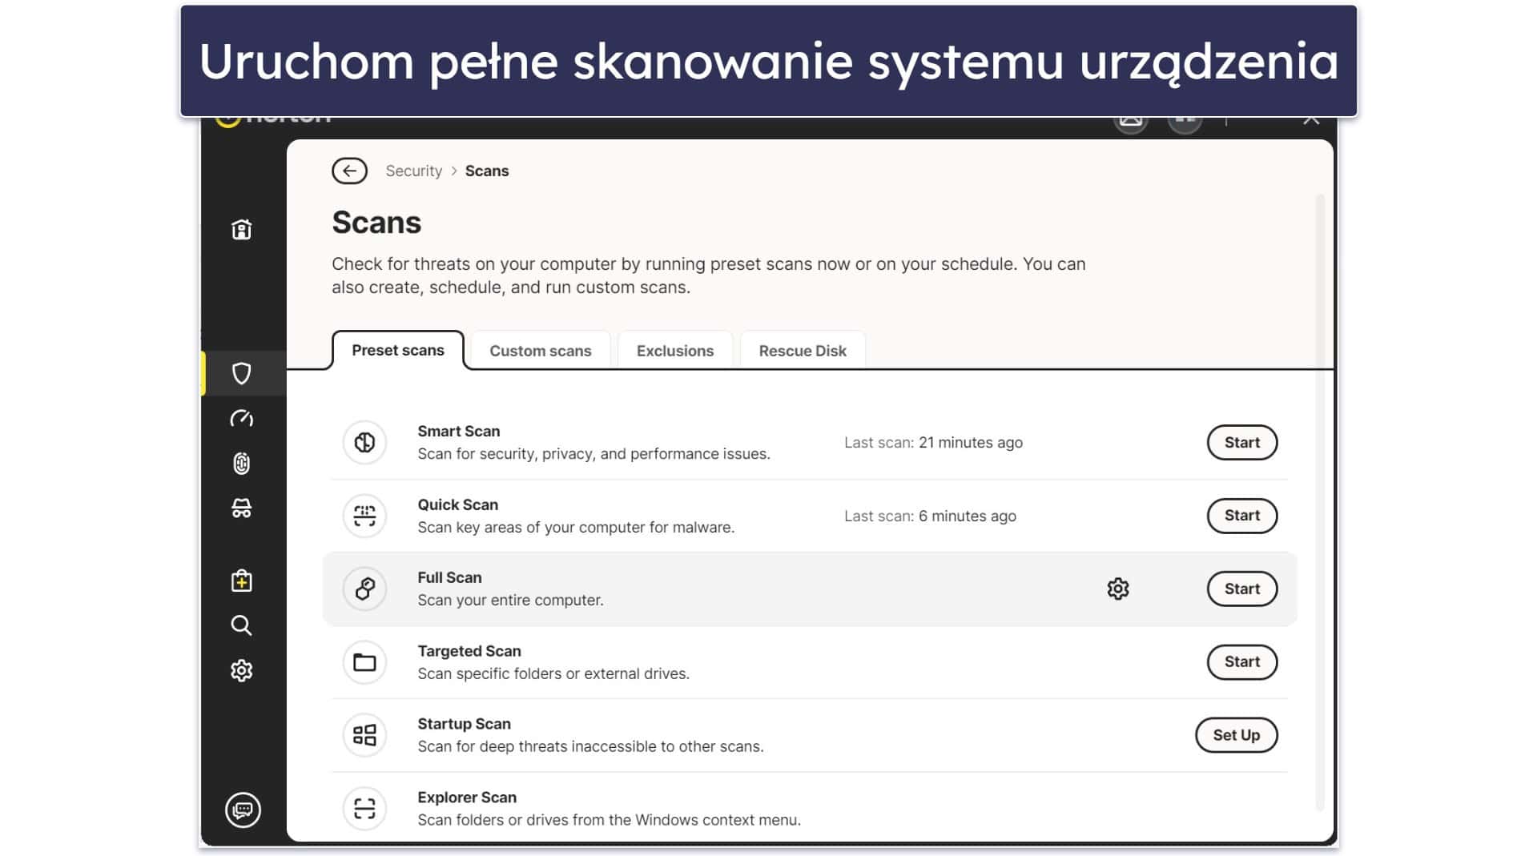Switch to the Custom scans tab
The height and width of the screenshot is (856, 1537).
pos(541,351)
